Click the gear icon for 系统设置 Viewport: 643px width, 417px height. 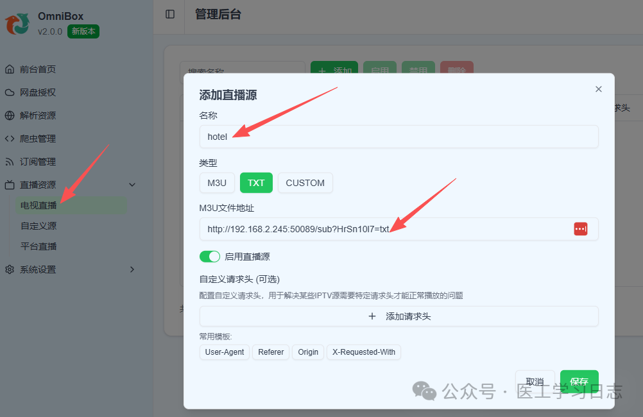(x=9, y=269)
